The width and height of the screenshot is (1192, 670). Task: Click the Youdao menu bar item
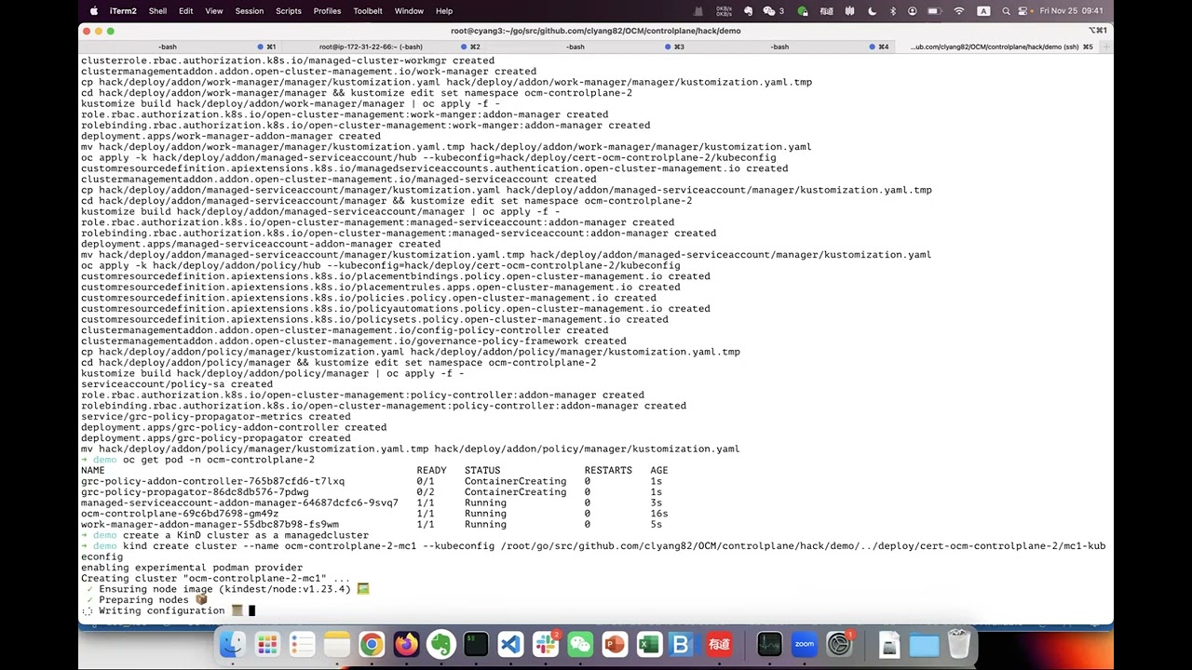(827, 11)
